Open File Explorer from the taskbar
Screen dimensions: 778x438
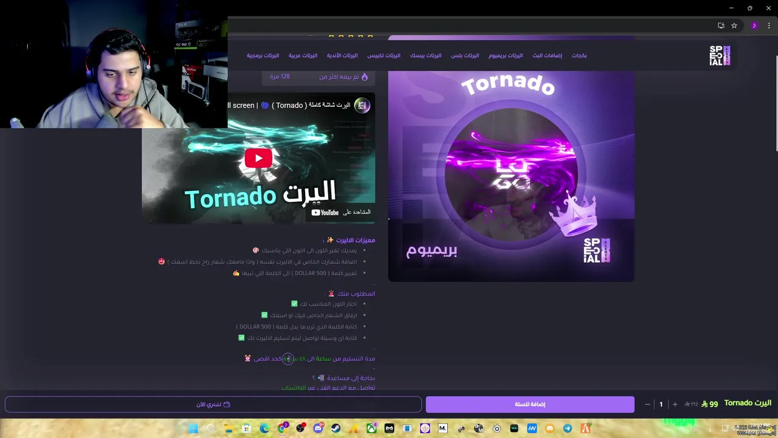[229, 428]
